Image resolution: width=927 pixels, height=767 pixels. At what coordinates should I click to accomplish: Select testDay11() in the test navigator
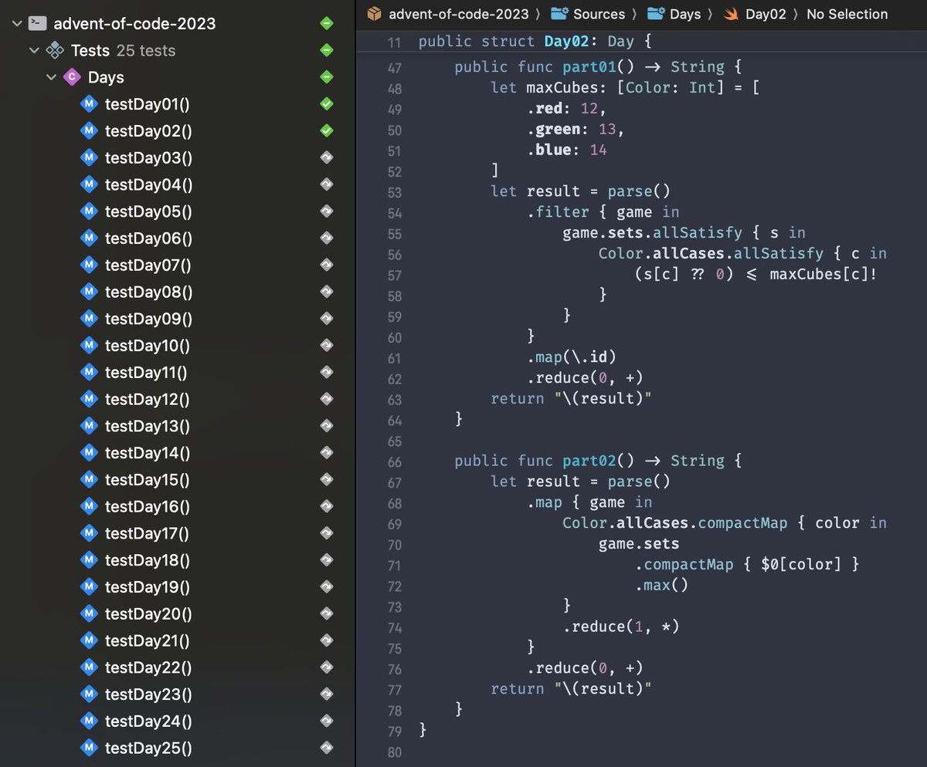(x=146, y=373)
